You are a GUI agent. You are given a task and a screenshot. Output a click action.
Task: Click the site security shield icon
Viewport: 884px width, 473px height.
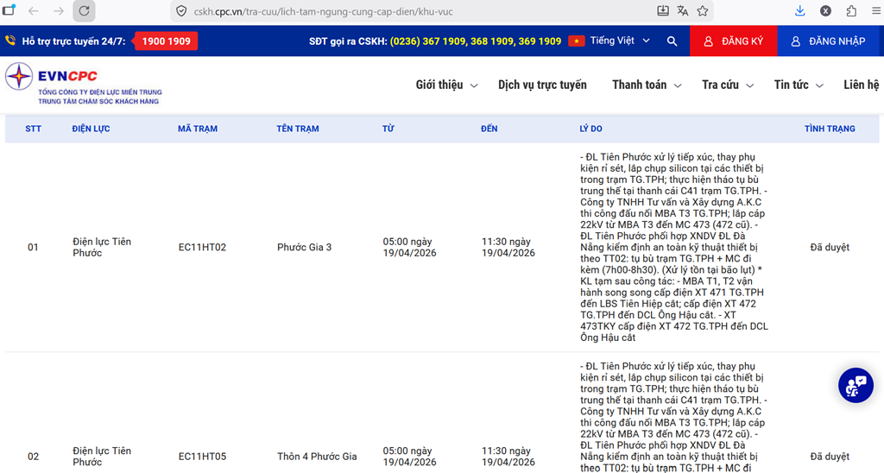coord(181,11)
